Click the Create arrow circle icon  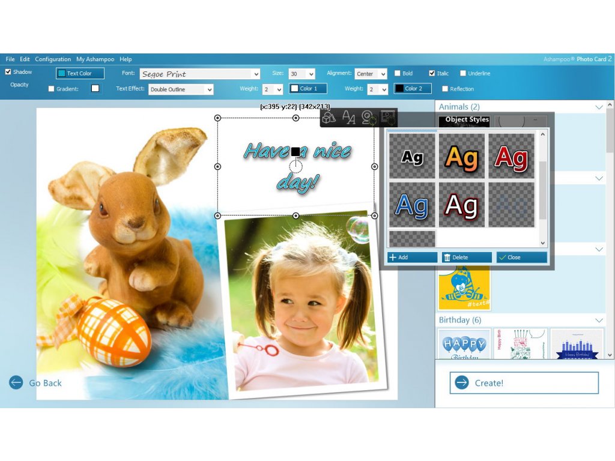pyautogui.click(x=462, y=382)
